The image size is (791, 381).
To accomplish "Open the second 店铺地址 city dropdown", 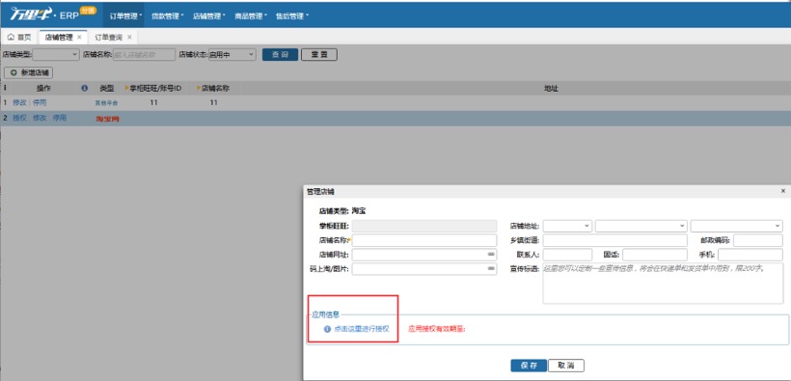I will click(641, 226).
